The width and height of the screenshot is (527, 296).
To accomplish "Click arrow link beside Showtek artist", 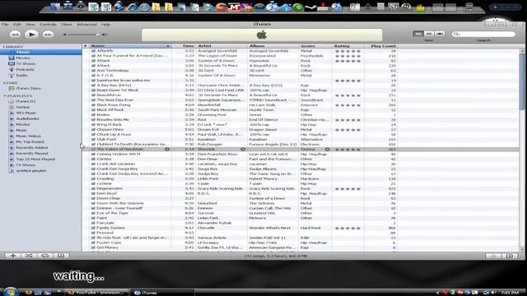I will tap(243, 149).
